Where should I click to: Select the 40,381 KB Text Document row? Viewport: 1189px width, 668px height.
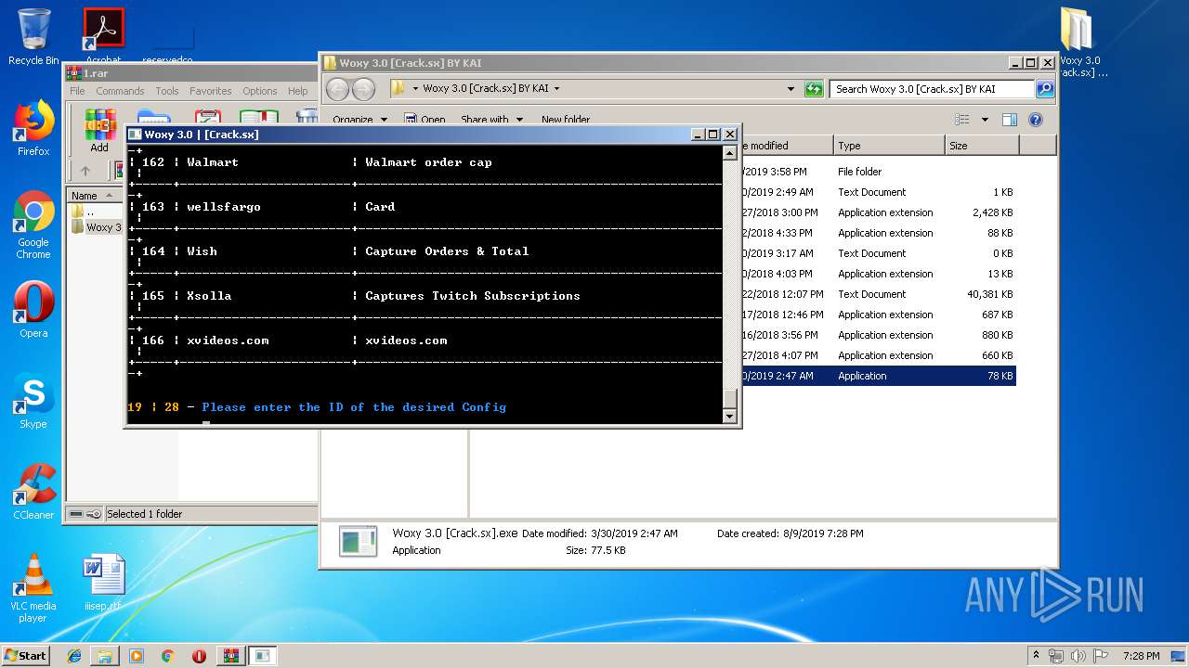pyautogui.click(x=878, y=294)
